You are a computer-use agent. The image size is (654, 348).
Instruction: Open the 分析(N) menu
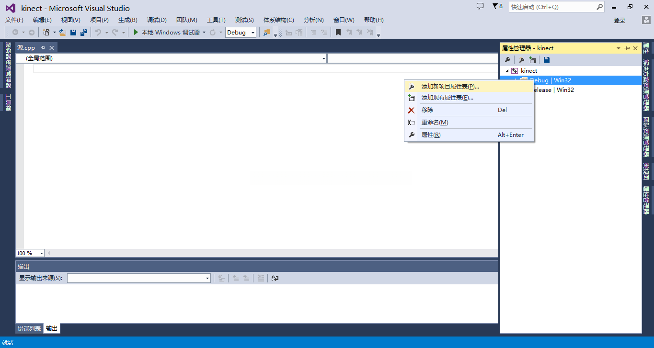pyautogui.click(x=314, y=20)
